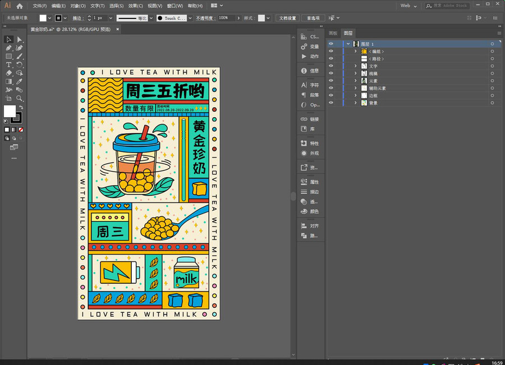The image size is (505, 365).
Task: Click the opacity 100% input field
Action: coord(227,18)
